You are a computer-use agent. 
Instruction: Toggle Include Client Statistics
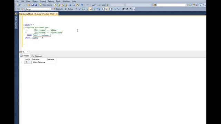click(98, 9)
